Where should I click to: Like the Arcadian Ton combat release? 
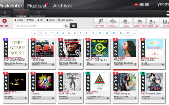(53, 64)
